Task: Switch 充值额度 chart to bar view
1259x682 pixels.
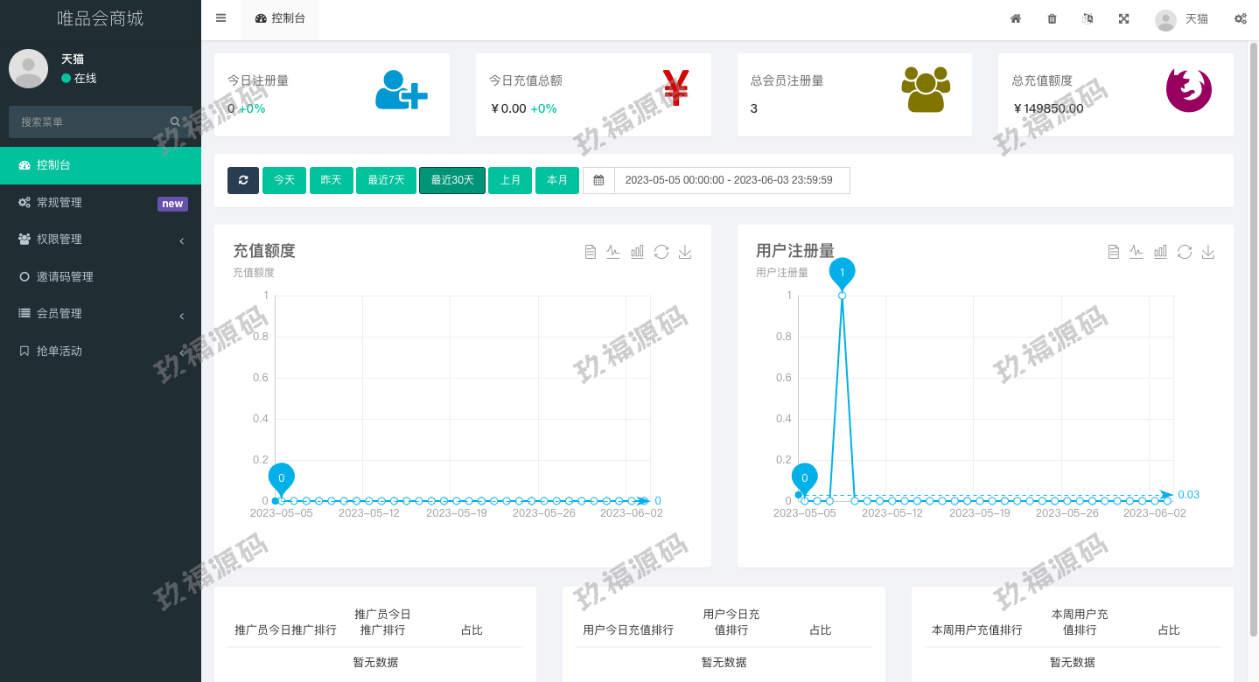Action: (637, 252)
